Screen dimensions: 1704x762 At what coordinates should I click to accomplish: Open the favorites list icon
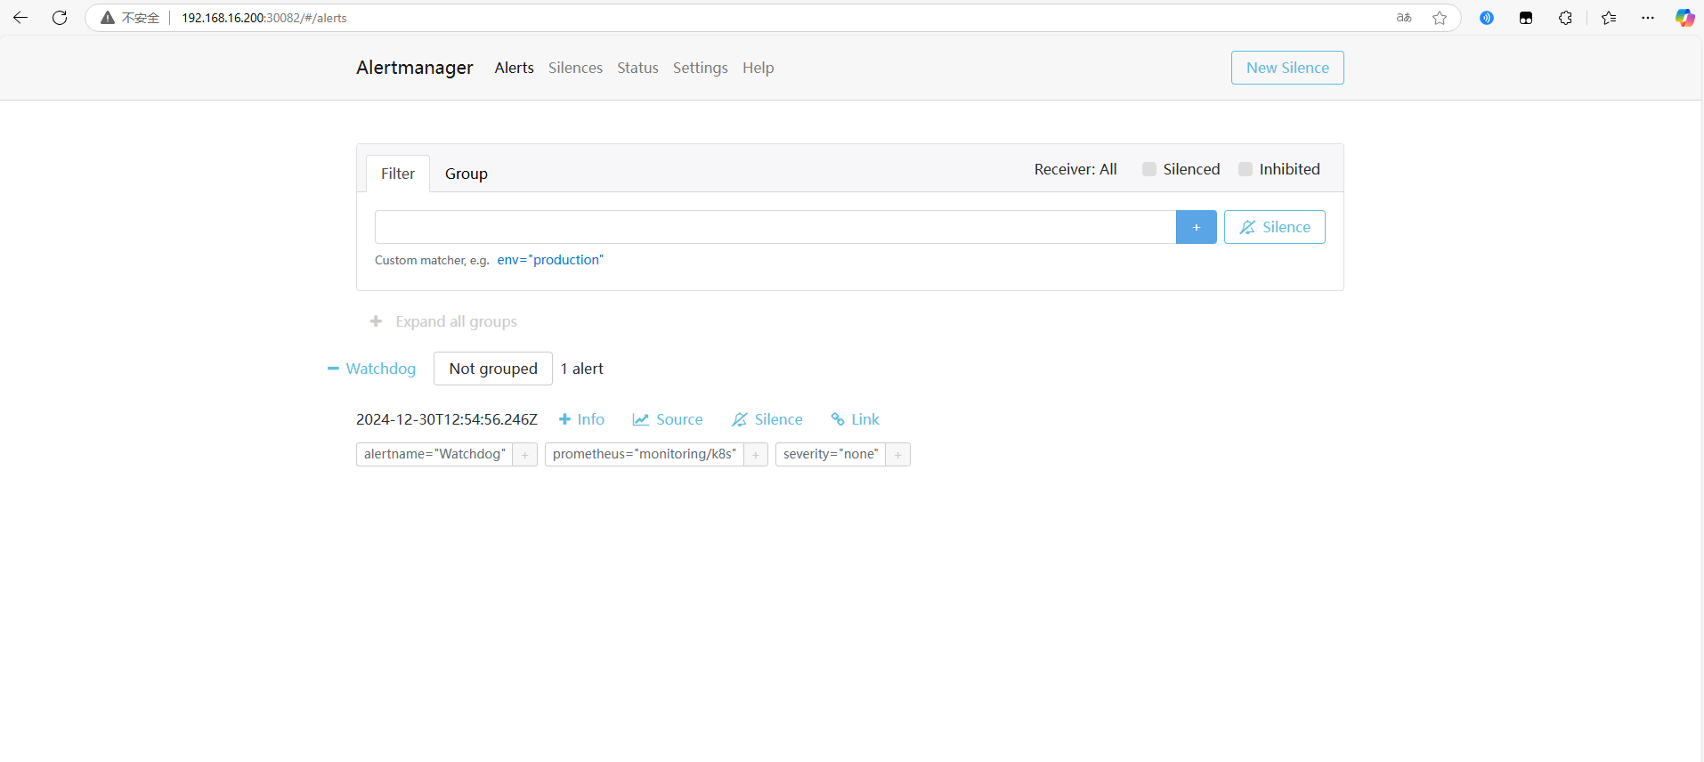(1609, 18)
